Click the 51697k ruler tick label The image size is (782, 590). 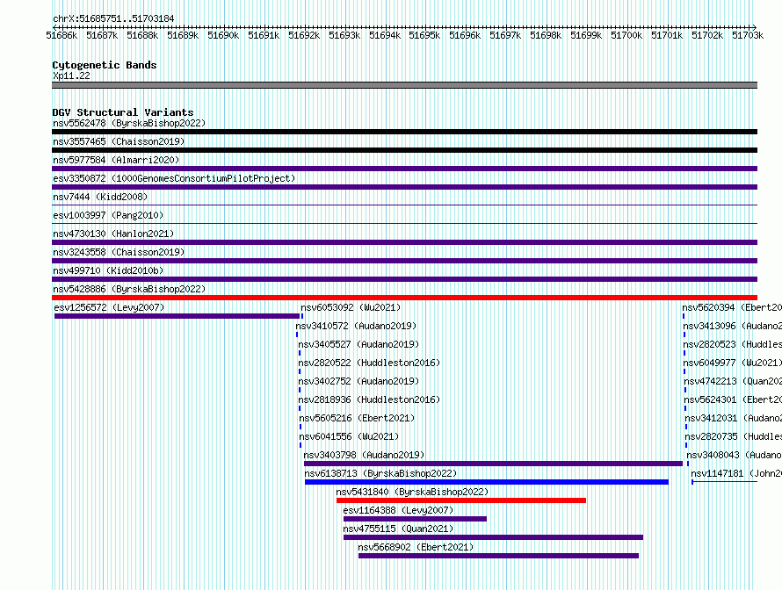pyautogui.click(x=505, y=35)
